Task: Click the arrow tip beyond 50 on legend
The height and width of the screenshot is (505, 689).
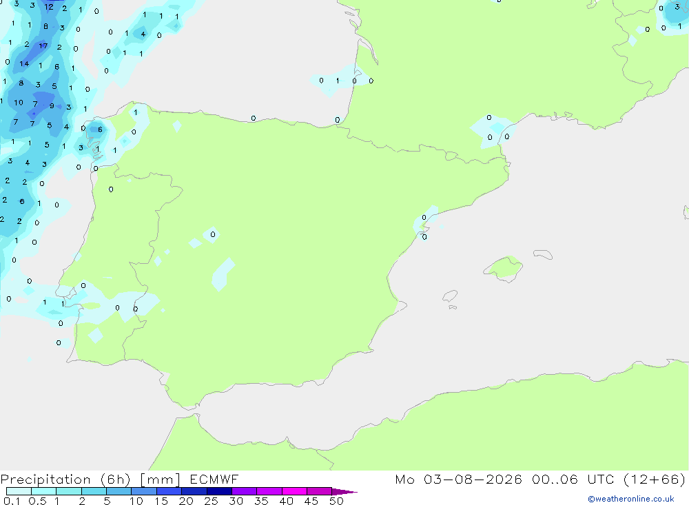Action: click(x=345, y=492)
